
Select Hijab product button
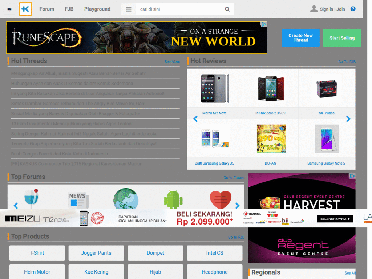coord(155,272)
